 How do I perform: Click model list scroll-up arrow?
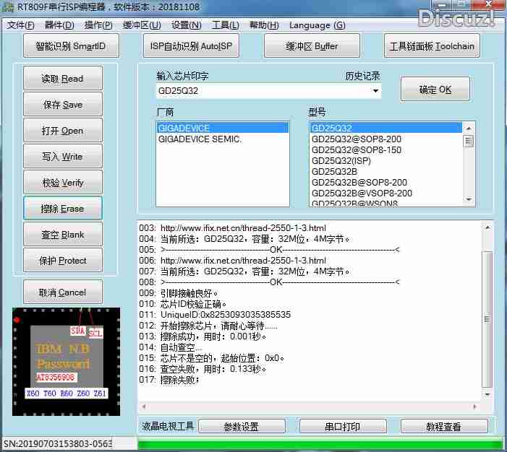[x=469, y=129]
